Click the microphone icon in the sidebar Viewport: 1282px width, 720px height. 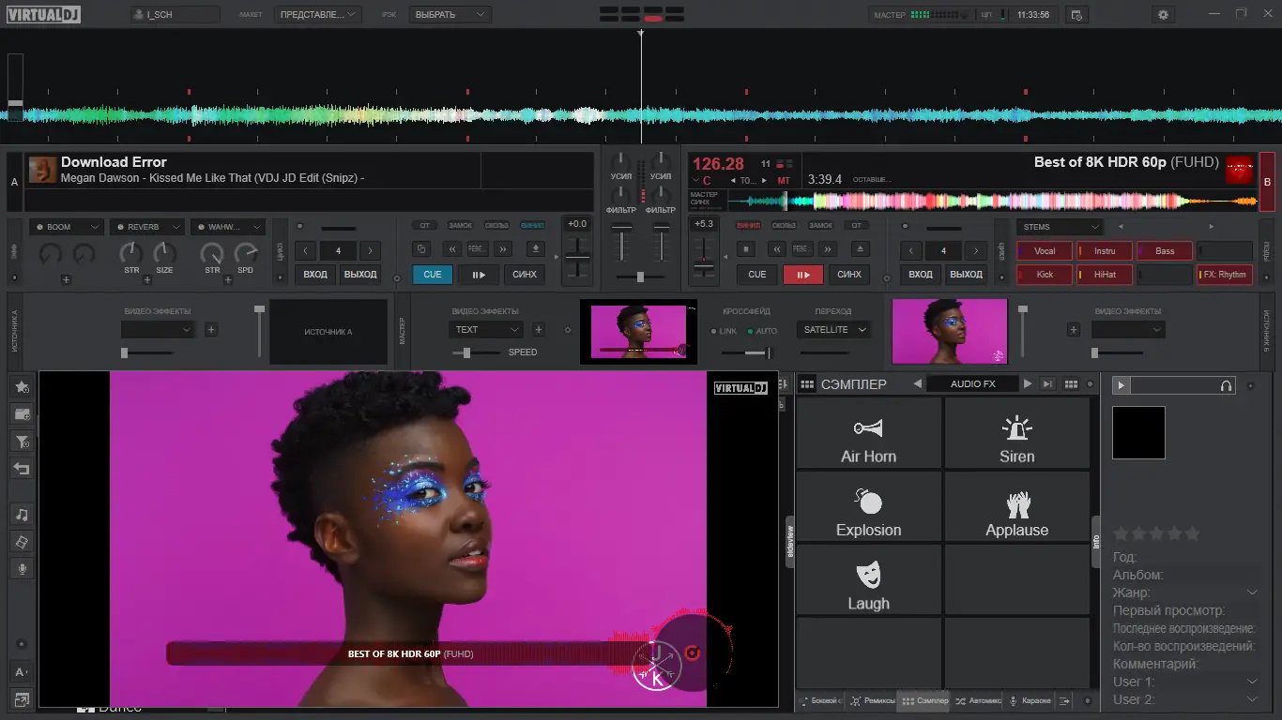(22, 569)
